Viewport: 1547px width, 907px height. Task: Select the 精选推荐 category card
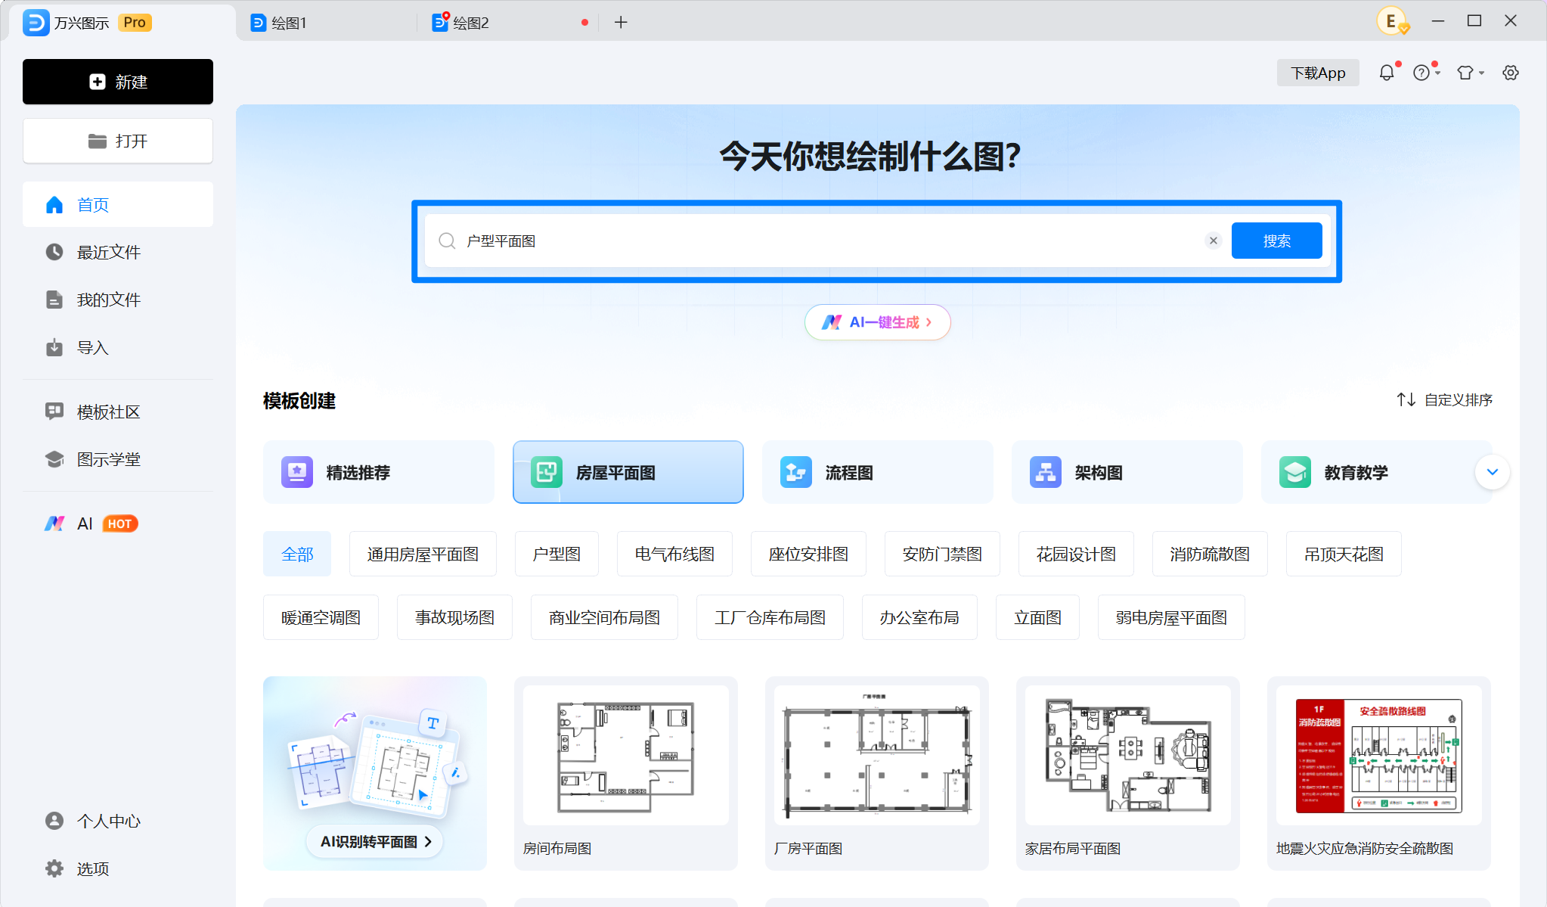[x=378, y=472]
